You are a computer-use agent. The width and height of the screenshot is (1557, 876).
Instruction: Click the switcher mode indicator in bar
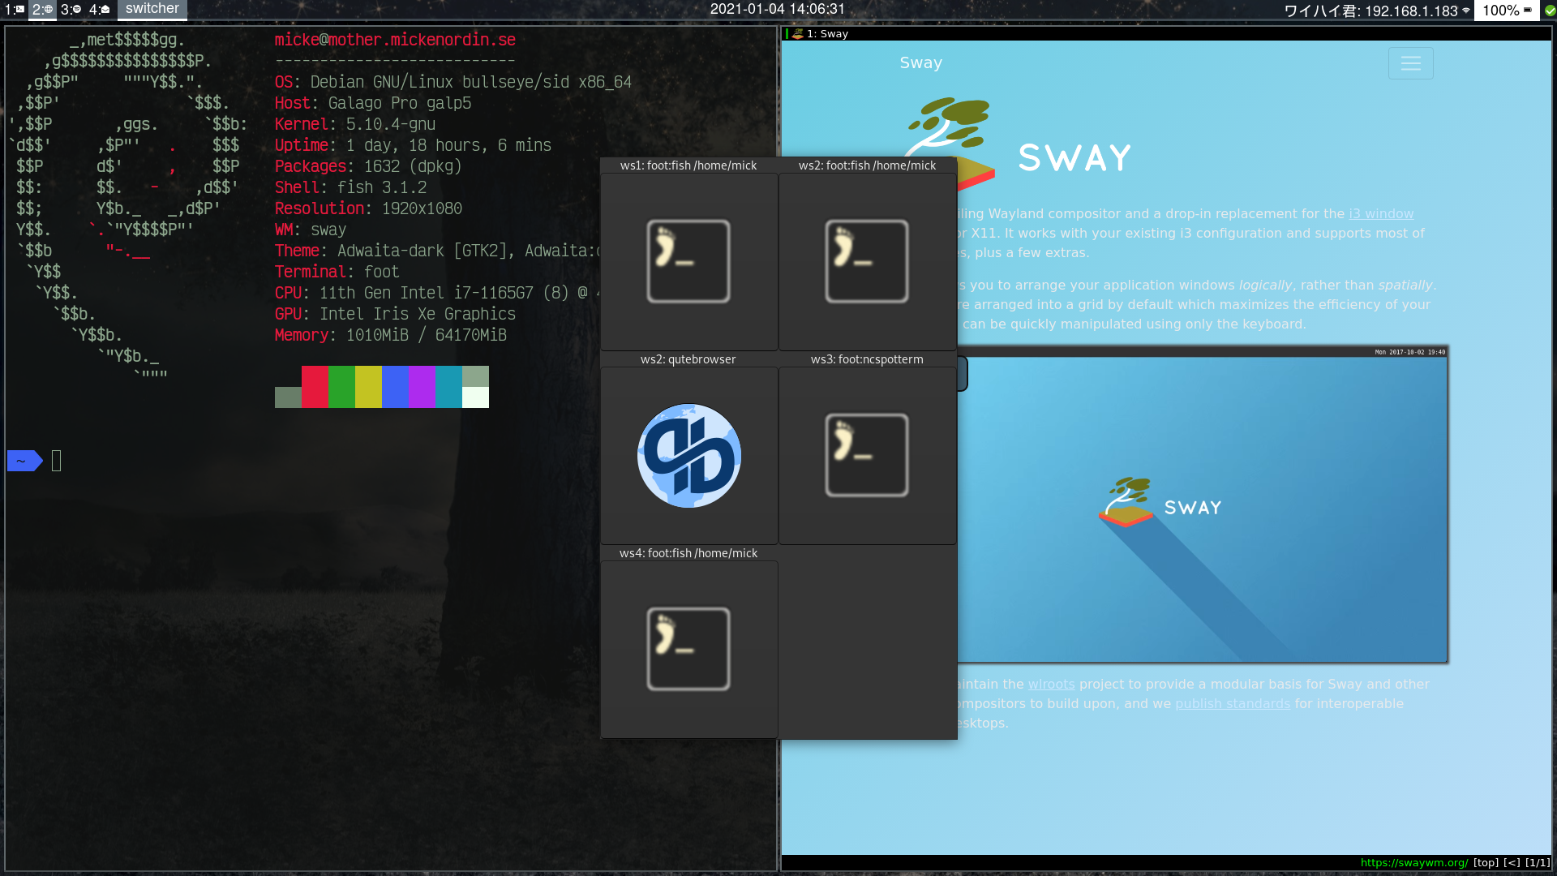[152, 9]
